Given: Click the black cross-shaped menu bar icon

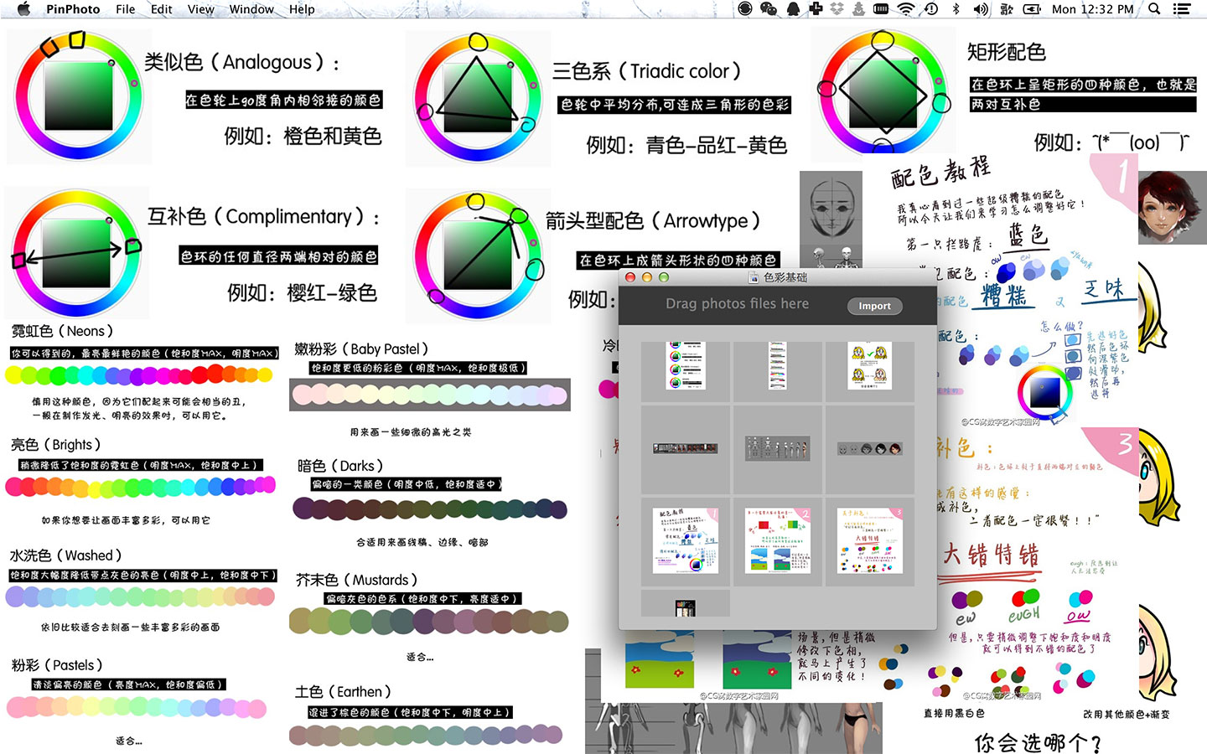Looking at the screenshot, I should (x=815, y=9).
